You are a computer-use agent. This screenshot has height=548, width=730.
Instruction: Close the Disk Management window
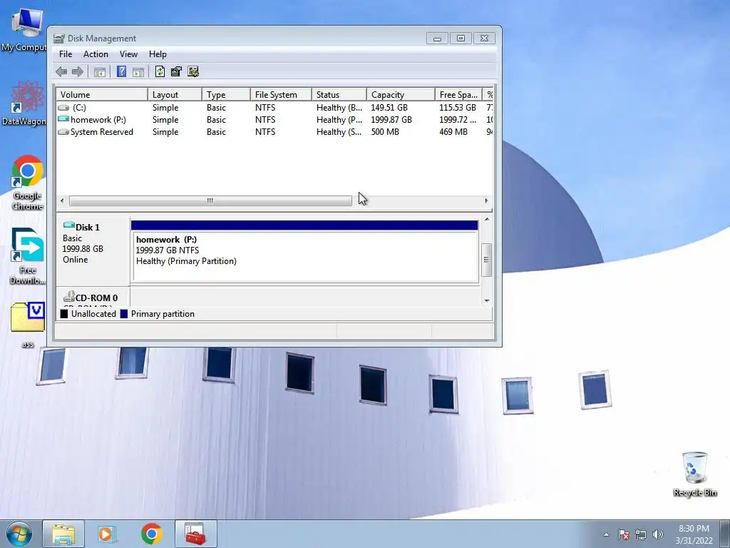pyautogui.click(x=484, y=39)
